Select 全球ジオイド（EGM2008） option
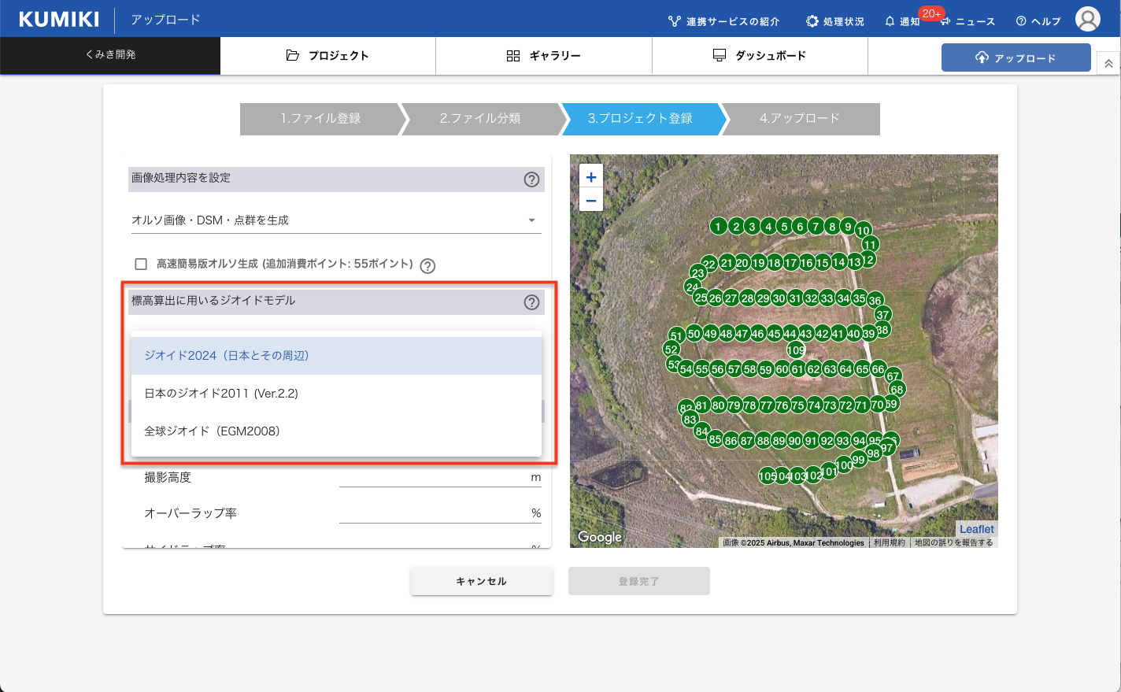1121x692 pixels. pyautogui.click(x=336, y=431)
